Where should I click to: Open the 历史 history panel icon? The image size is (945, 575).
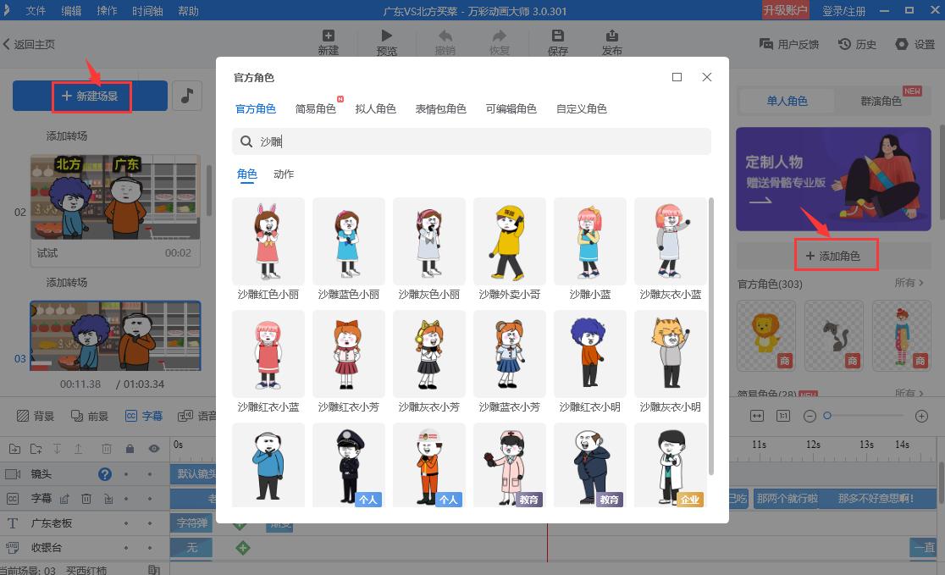tap(844, 44)
